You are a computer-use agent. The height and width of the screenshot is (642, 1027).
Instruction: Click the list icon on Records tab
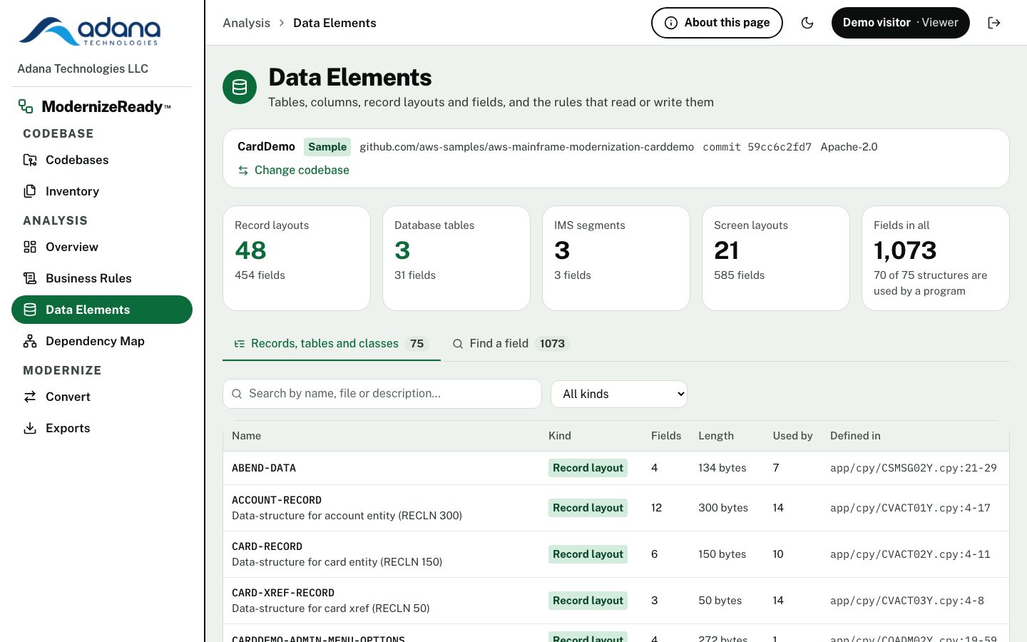click(240, 344)
